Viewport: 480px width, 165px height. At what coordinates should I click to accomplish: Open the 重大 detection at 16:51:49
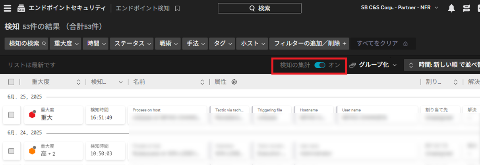(54, 115)
